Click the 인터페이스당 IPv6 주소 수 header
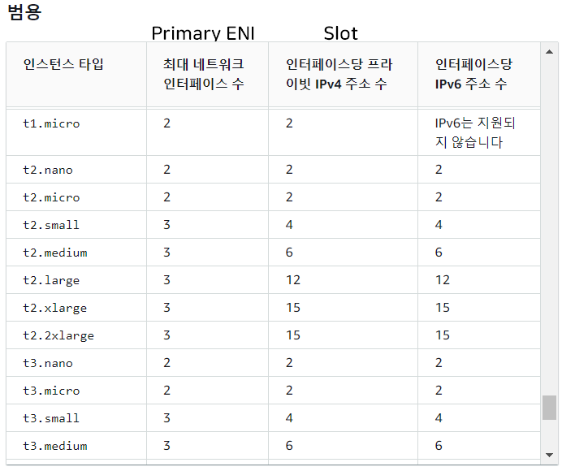 473,74
